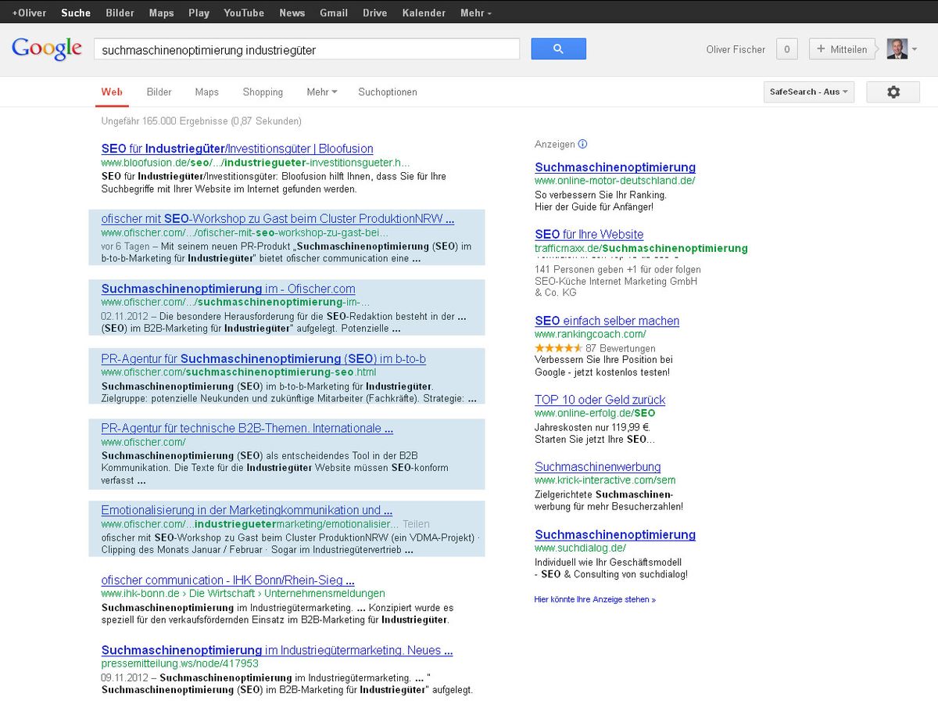Open Gmail in the top black bar

coord(334,13)
